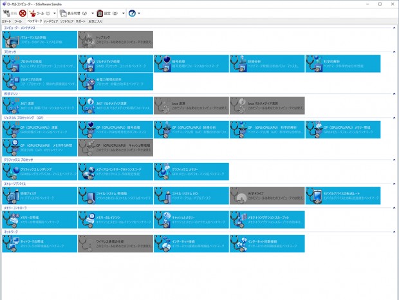Collapse the ストレージデバイス section chevron
Screen dimensions: 399x300
tap(394, 183)
